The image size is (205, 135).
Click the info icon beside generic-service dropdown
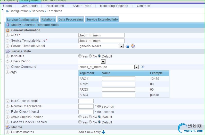(x=127, y=46)
